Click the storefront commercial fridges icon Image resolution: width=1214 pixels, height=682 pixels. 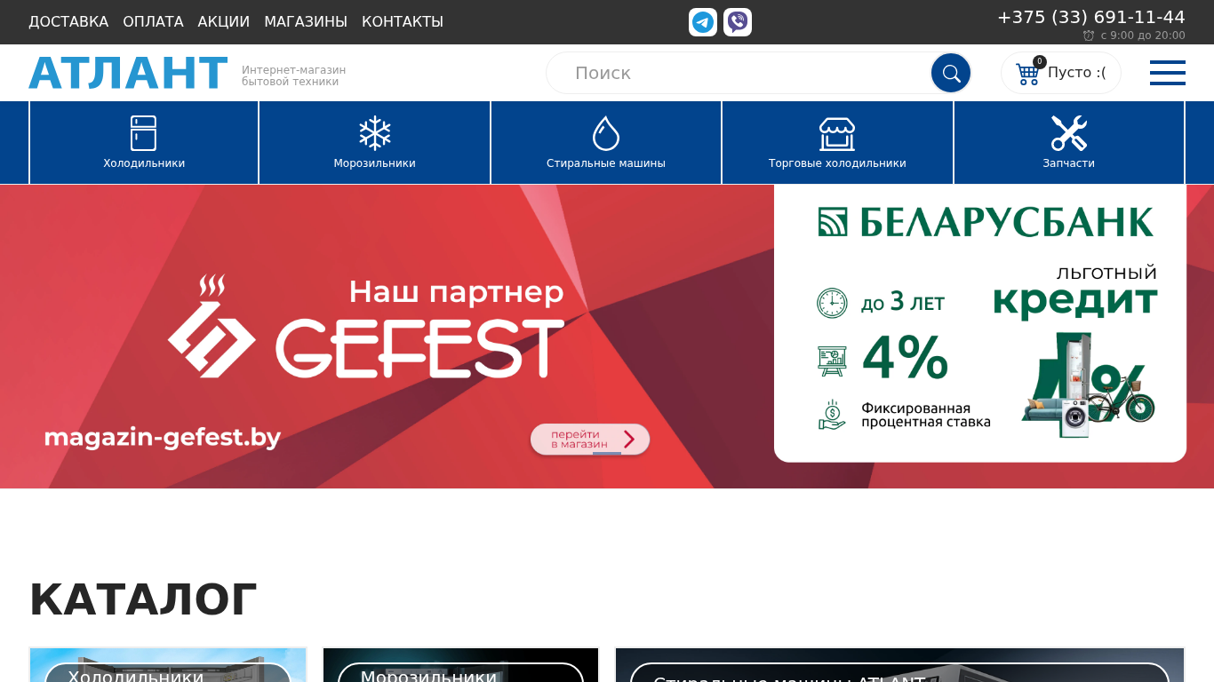[x=837, y=134]
